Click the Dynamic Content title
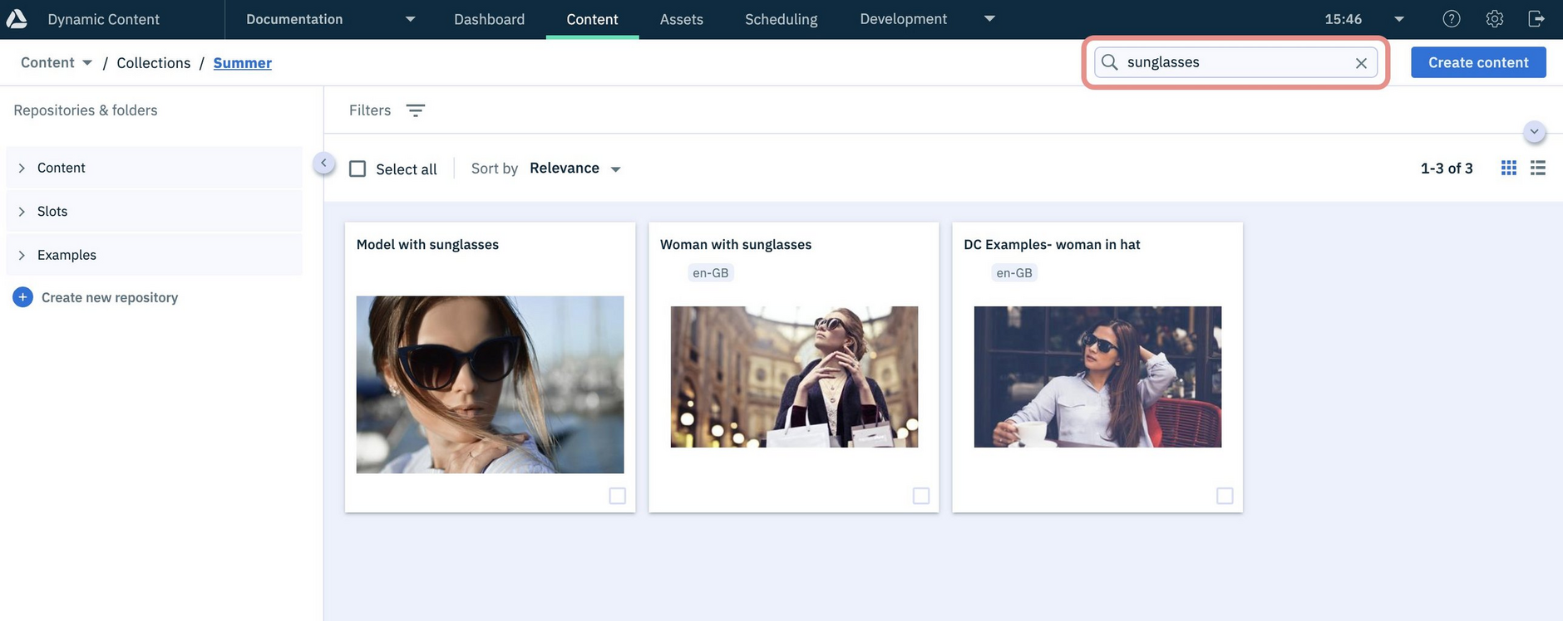This screenshot has height=621, width=1563. (103, 19)
